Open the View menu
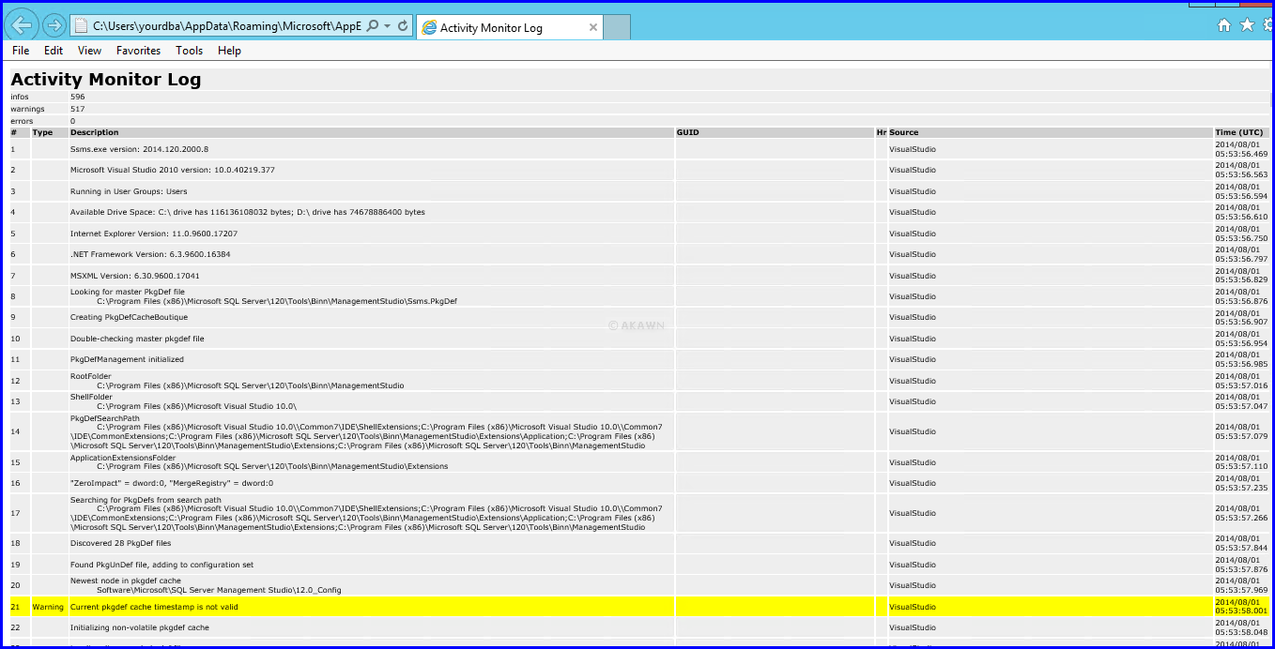1275x649 pixels. (x=89, y=51)
